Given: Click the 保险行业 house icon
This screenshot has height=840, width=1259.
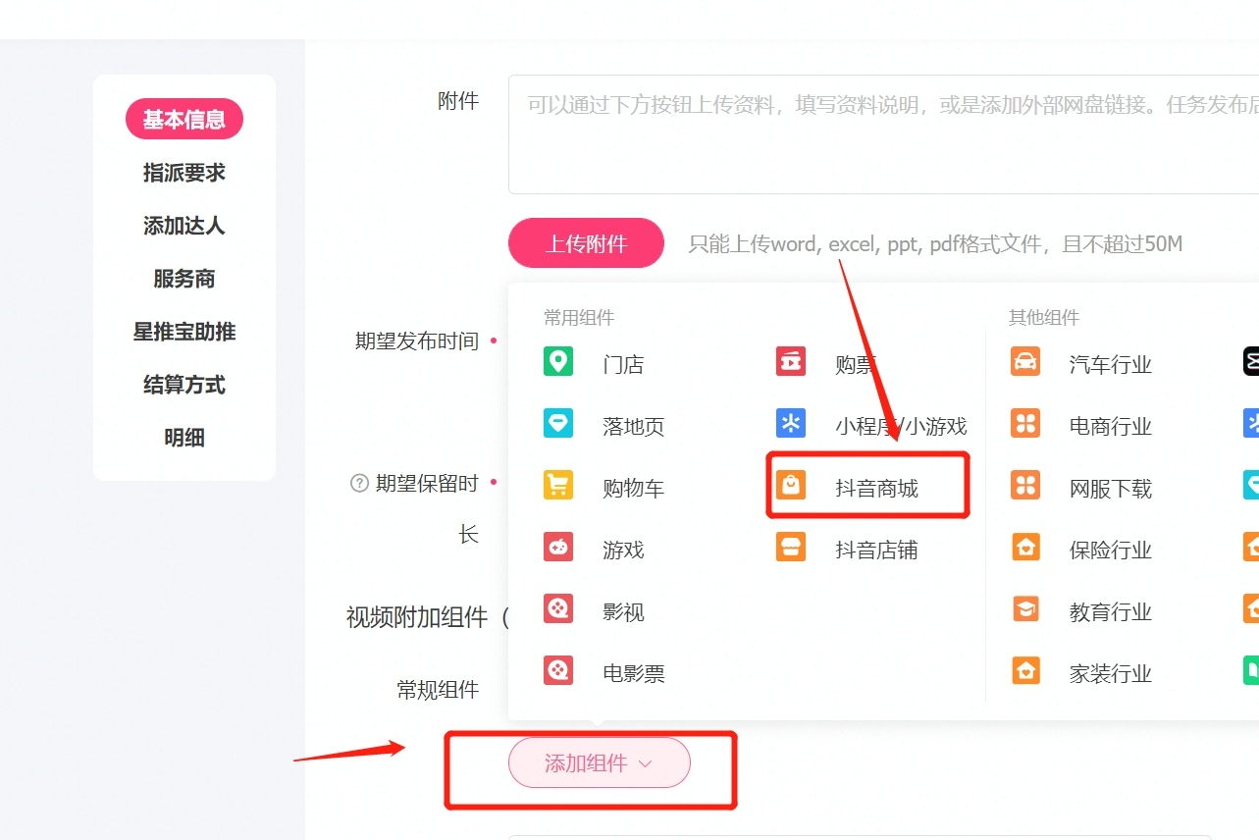Looking at the screenshot, I should click(1025, 548).
